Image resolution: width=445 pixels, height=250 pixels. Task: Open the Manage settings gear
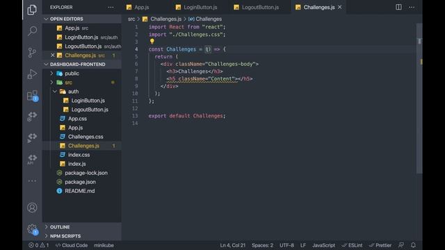[33, 229]
